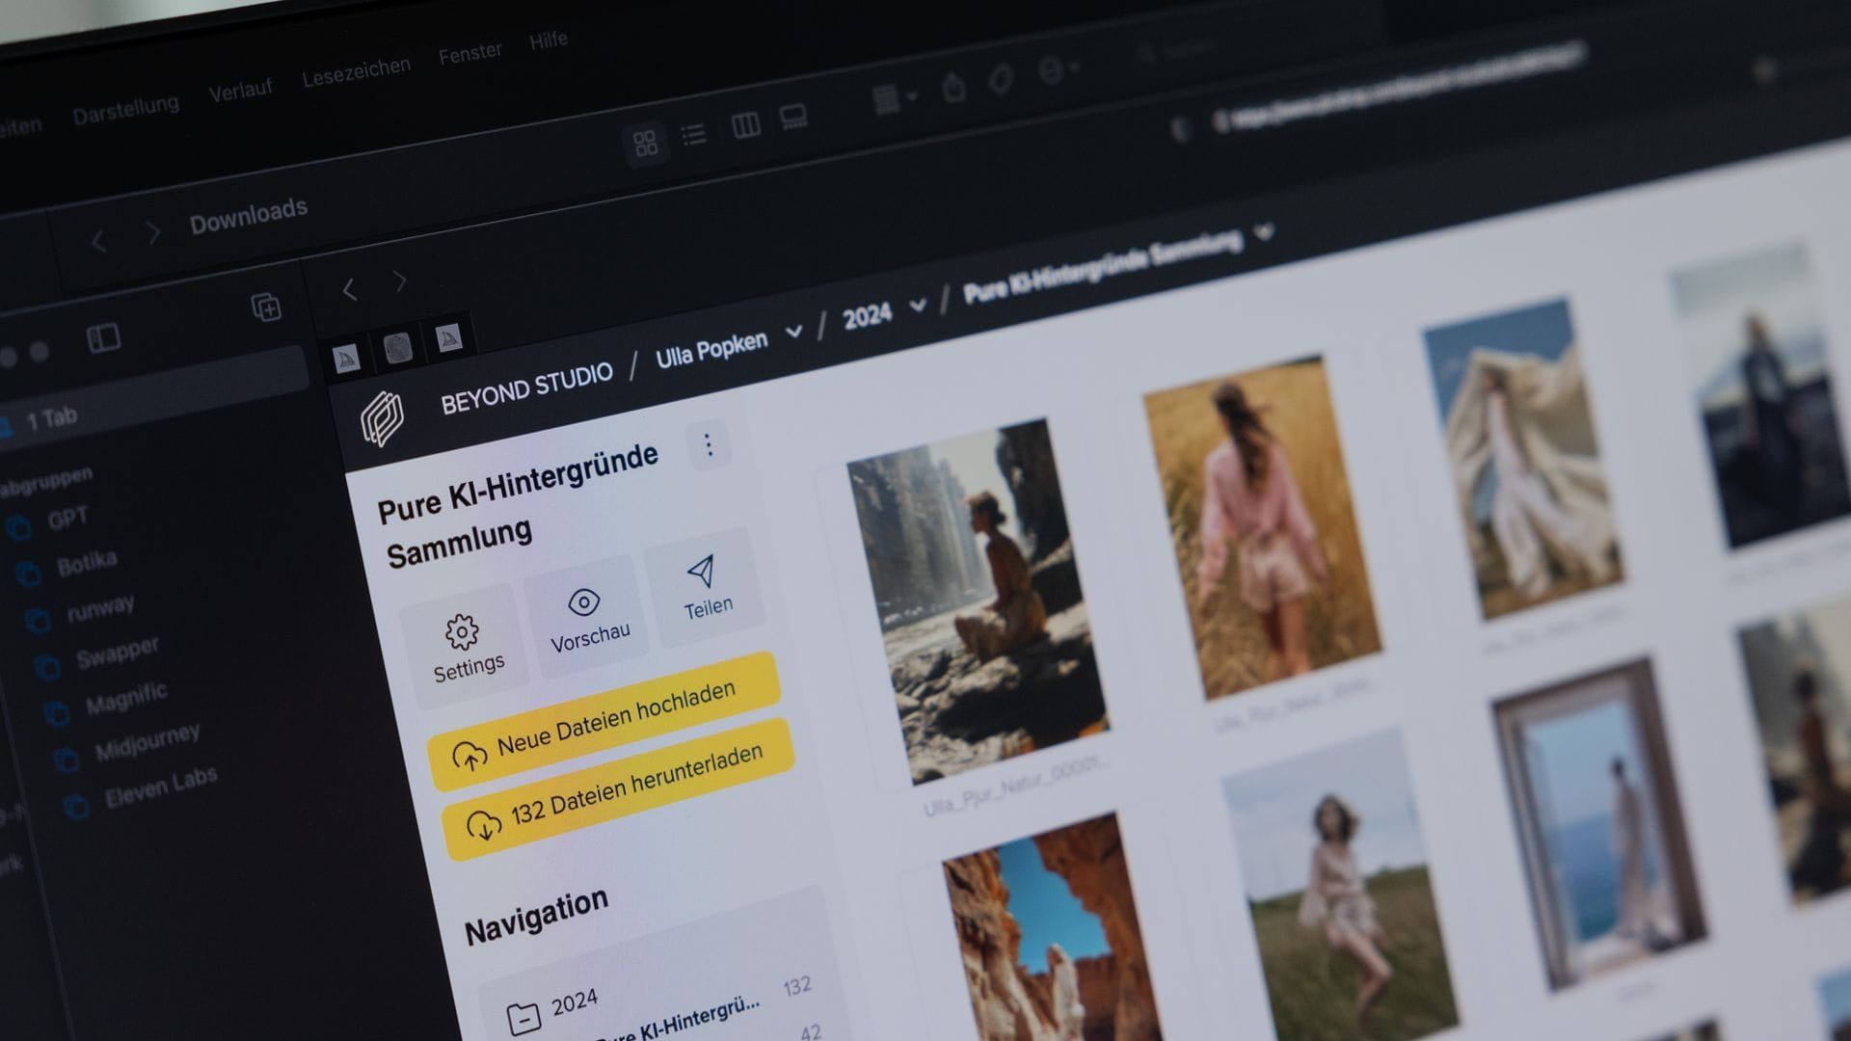Select the second pinned tab favicon
Screen dimensions: 1851x1041
397,349
